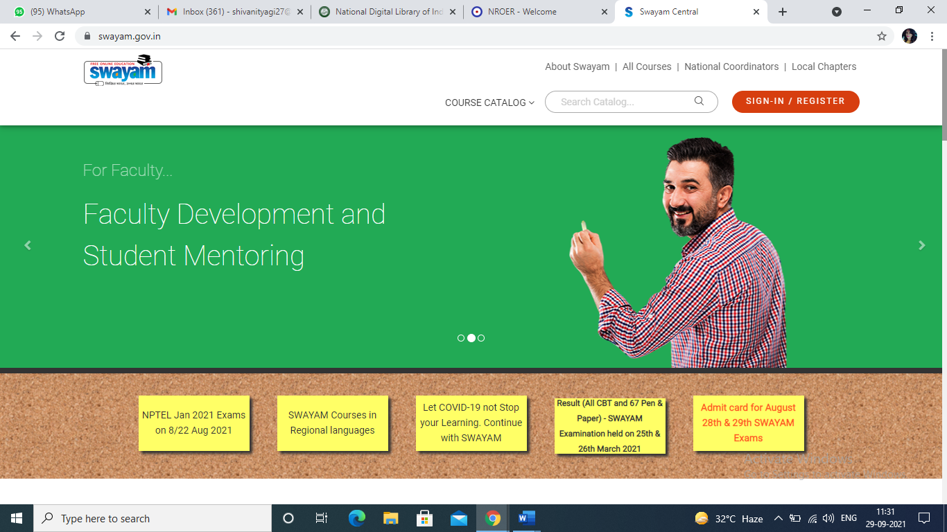Screen dimensions: 947x532
Task: Click the SIGN-IN / REGISTER button
Action: click(x=795, y=101)
